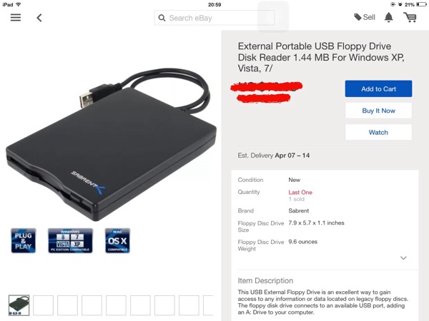
Task: Tap the Windows 8 7 Vista XP badge
Action: [x=70, y=240]
